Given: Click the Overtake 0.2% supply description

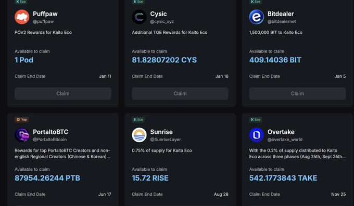Looking at the screenshot, I should 297,154.
